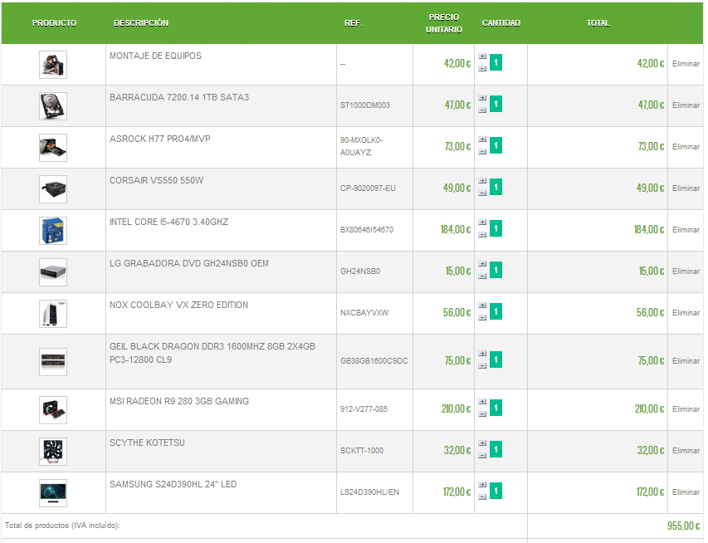The image size is (708, 543).
Task: Decrease quantity of BARRACUDA 7200.14 1TB
Action: [482, 110]
